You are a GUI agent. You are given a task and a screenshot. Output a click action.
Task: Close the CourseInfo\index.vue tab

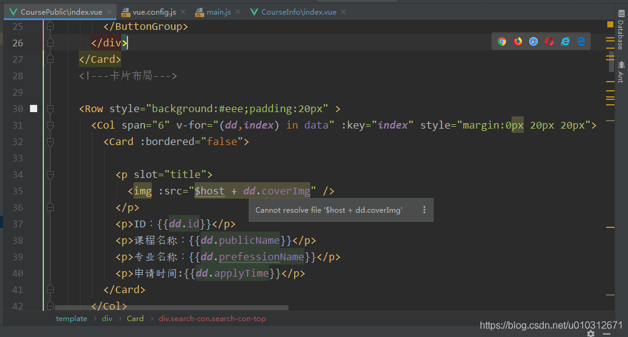coord(343,12)
